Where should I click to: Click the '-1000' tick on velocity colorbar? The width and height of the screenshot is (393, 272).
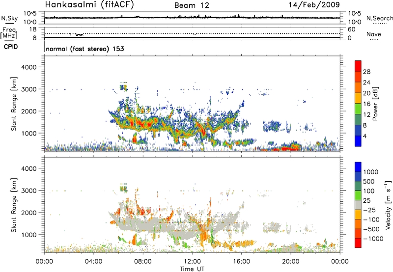[373, 239]
